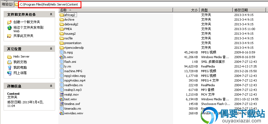
Task: Select the MOV 文件 type cell
Action: (208, 95)
